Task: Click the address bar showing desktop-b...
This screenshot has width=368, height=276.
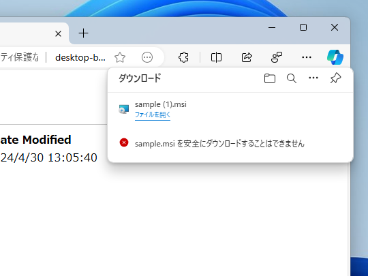Action: tap(80, 57)
